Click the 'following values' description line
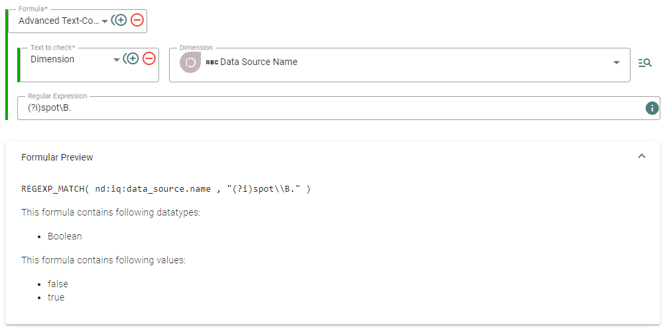This screenshot has height=333, width=667. coord(103,260)
